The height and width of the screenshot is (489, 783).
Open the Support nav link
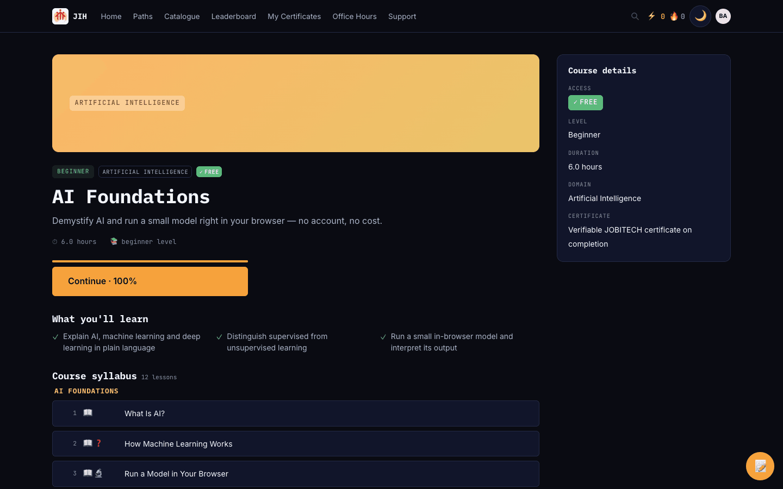pos(402,16)
